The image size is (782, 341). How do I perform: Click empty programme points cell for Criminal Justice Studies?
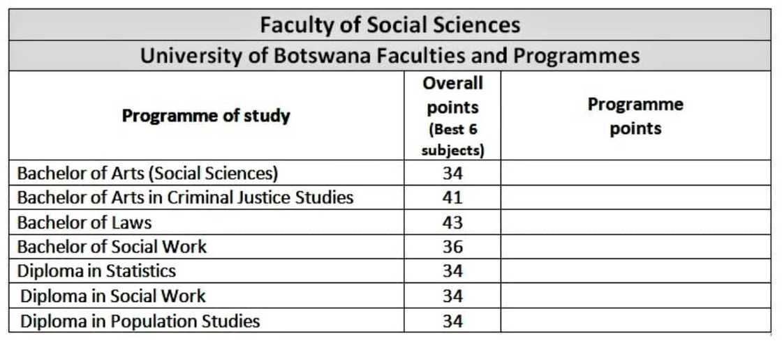coord(635,197)
